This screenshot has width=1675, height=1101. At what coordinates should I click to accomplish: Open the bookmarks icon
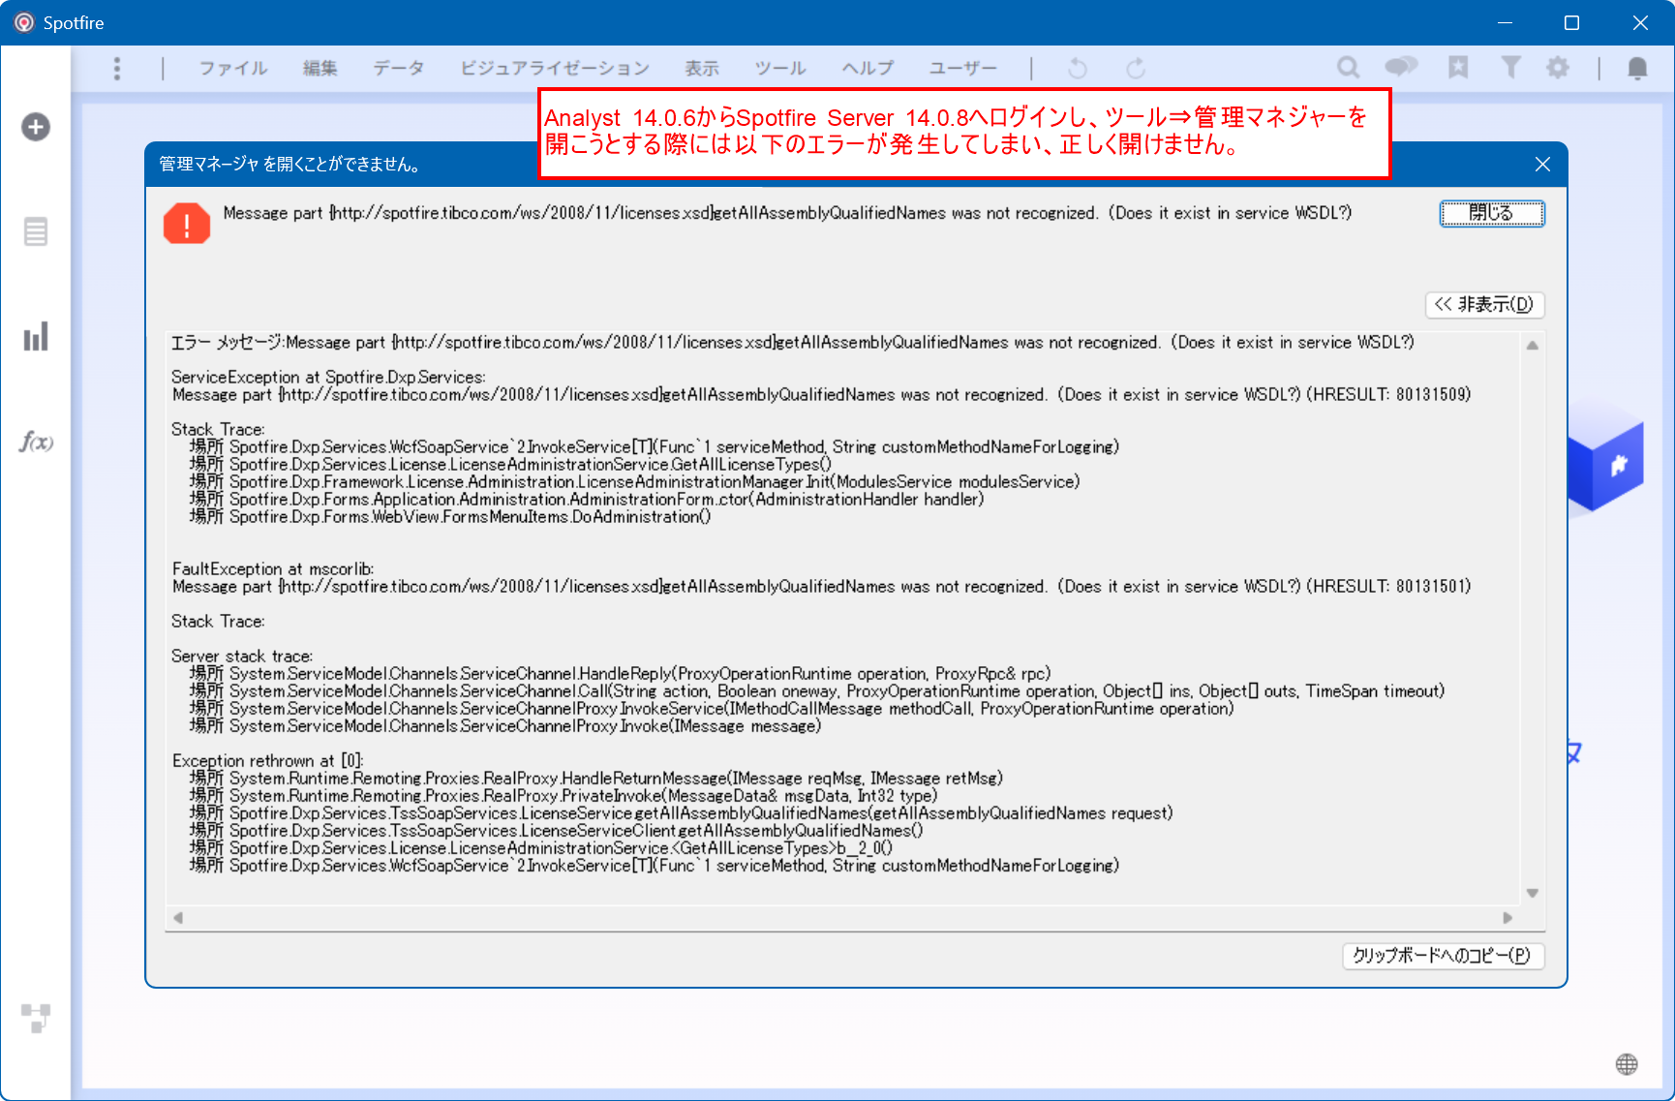pyautogui.click(x=1458, y=67)
